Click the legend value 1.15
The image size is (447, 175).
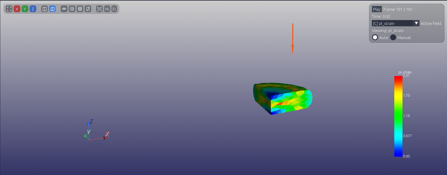click(x=406, y=116)
